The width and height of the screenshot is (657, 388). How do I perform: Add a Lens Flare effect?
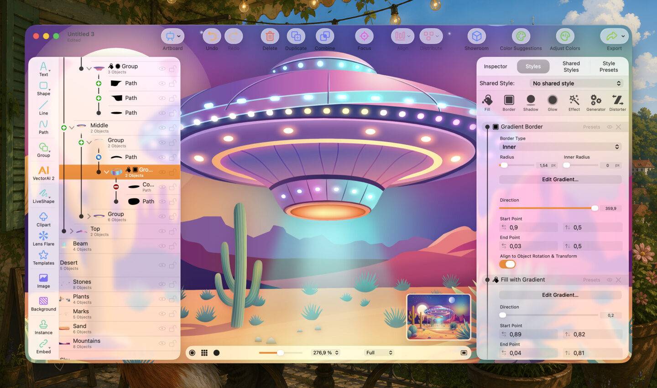(43, 238)
